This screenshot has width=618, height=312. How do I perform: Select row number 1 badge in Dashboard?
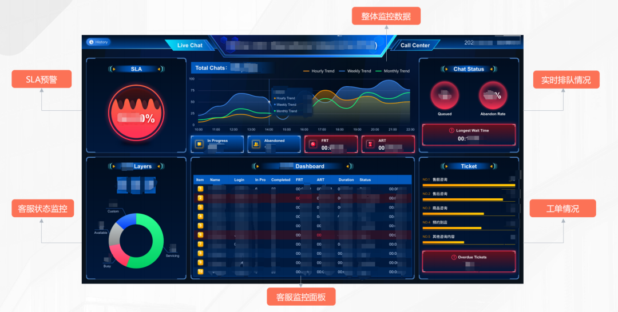[x=200, y=189]
